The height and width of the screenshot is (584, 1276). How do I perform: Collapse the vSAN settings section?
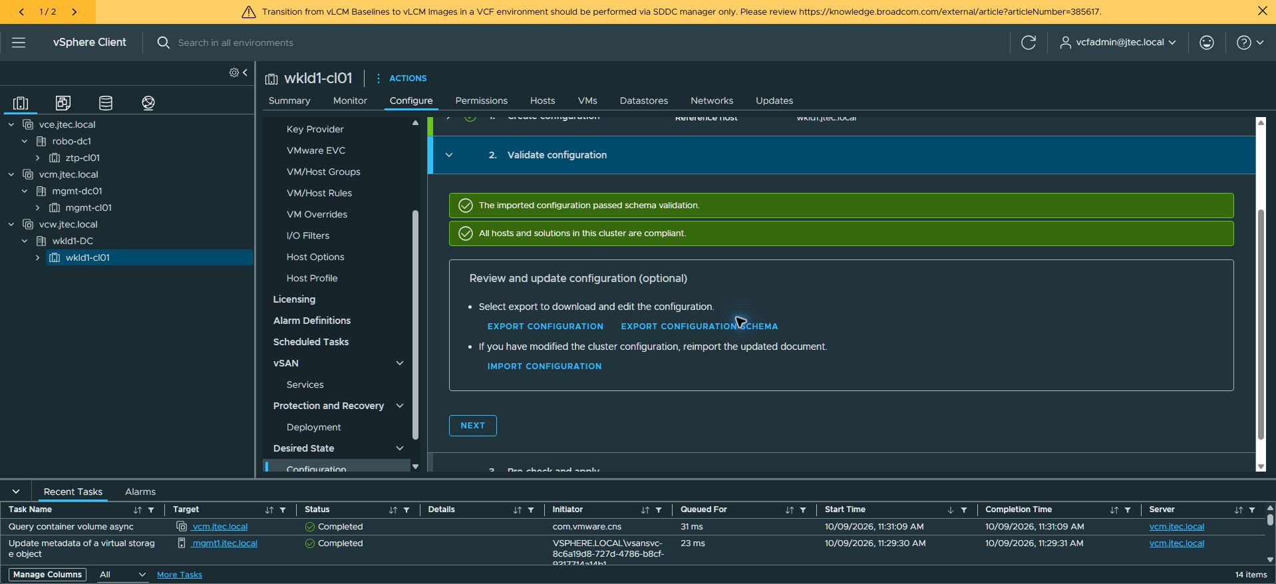tap(400, 363)
